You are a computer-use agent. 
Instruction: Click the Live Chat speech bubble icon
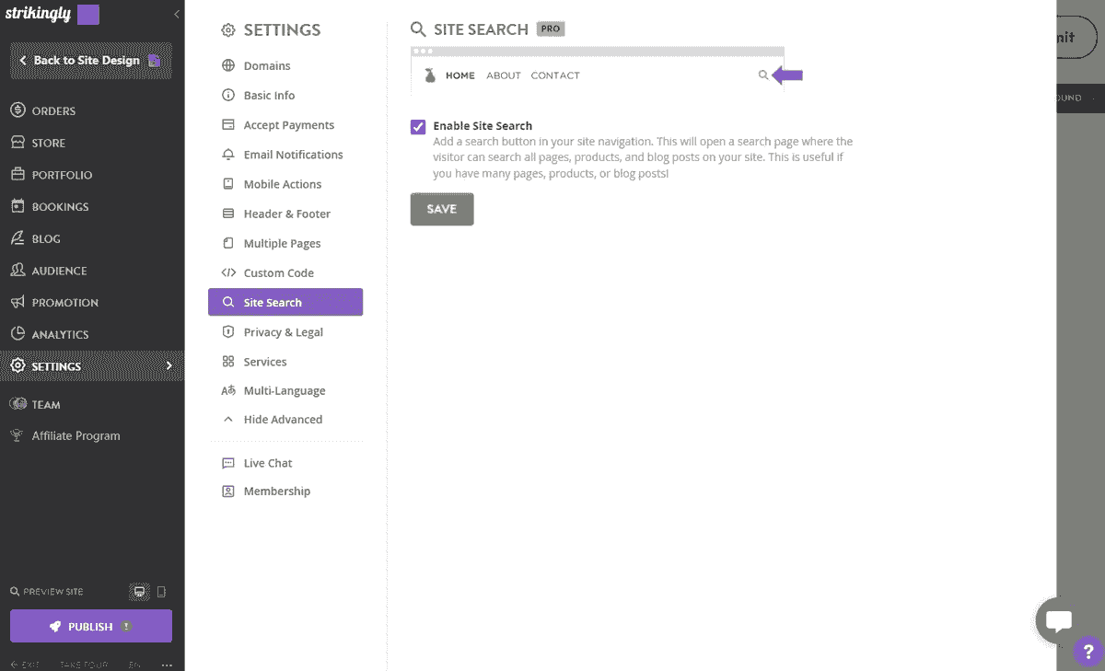coord(228,463)
